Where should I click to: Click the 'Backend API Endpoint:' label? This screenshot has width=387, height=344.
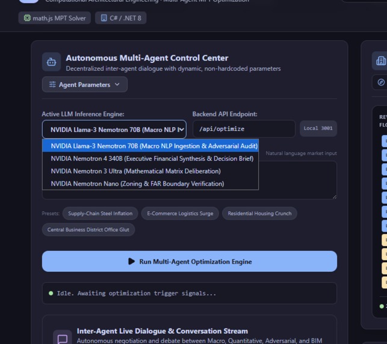click(224, 114)
